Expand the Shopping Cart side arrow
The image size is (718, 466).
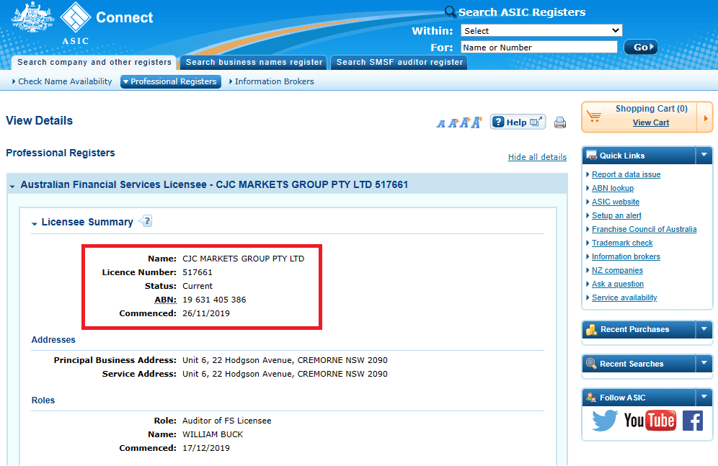click(x=705, y=118)
